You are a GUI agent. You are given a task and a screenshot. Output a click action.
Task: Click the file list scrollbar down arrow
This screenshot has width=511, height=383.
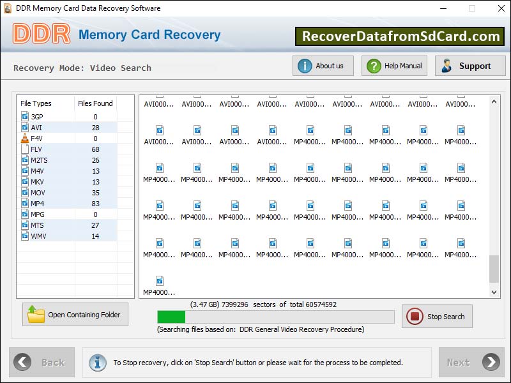click(494, 292)
